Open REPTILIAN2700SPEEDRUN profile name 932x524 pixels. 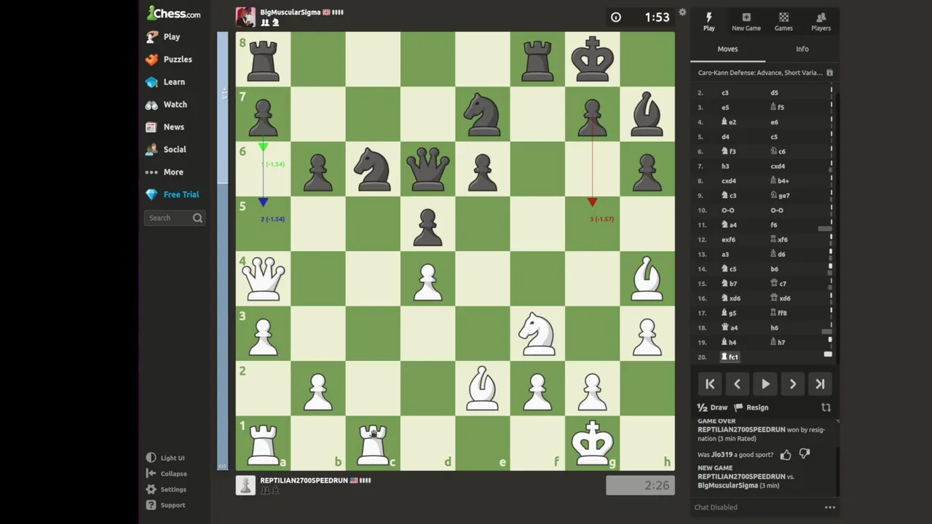[304, 480]
